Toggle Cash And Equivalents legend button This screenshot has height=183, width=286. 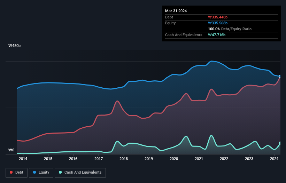80,173
